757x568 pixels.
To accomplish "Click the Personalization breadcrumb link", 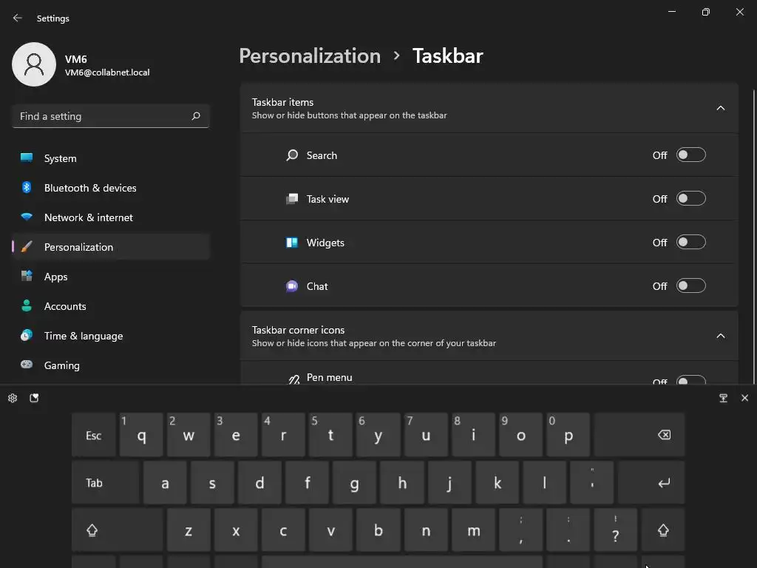I will point(310,56).
